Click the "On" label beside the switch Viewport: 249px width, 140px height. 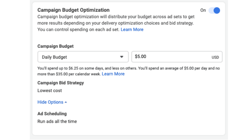(x=203, y=10)
